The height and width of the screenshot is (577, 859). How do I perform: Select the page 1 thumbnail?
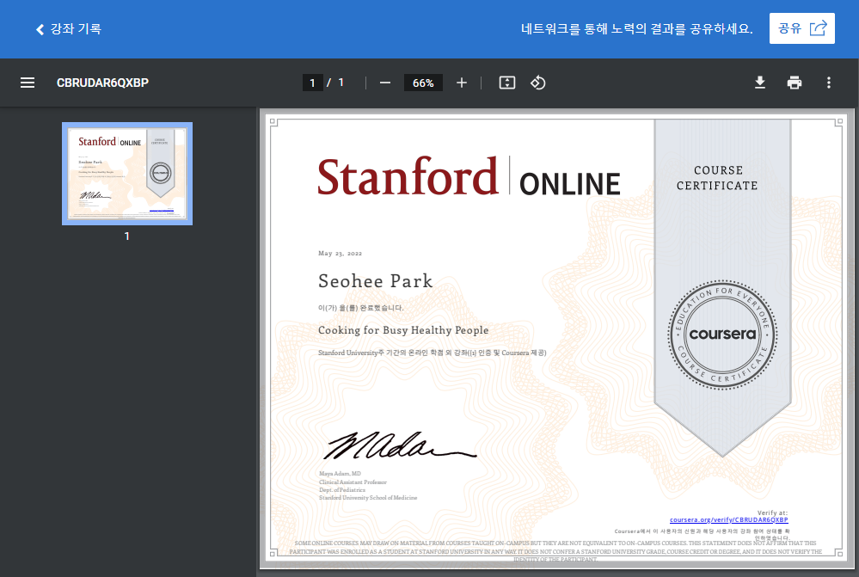click(x=127, y=174)
